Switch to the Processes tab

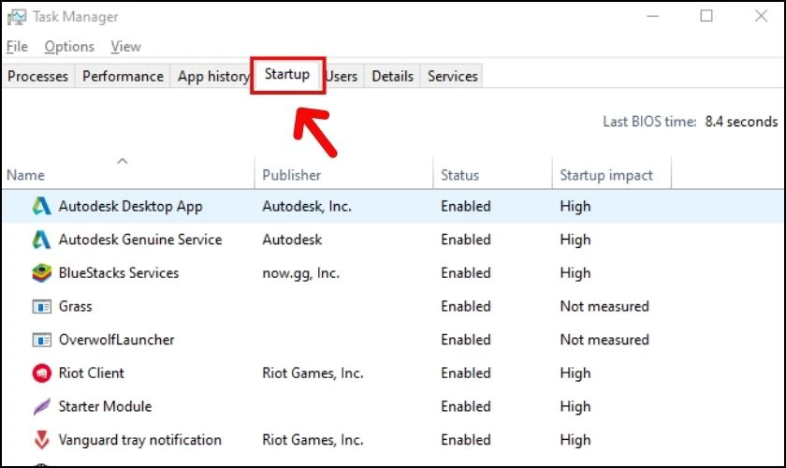click(x=37, y=77)
